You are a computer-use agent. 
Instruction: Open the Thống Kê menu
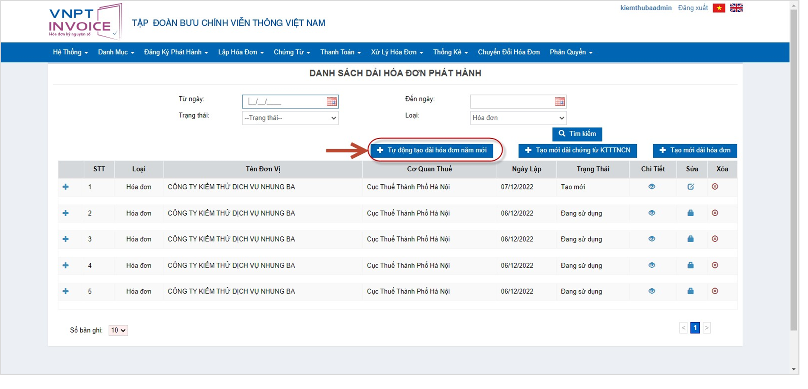point(450,52)
